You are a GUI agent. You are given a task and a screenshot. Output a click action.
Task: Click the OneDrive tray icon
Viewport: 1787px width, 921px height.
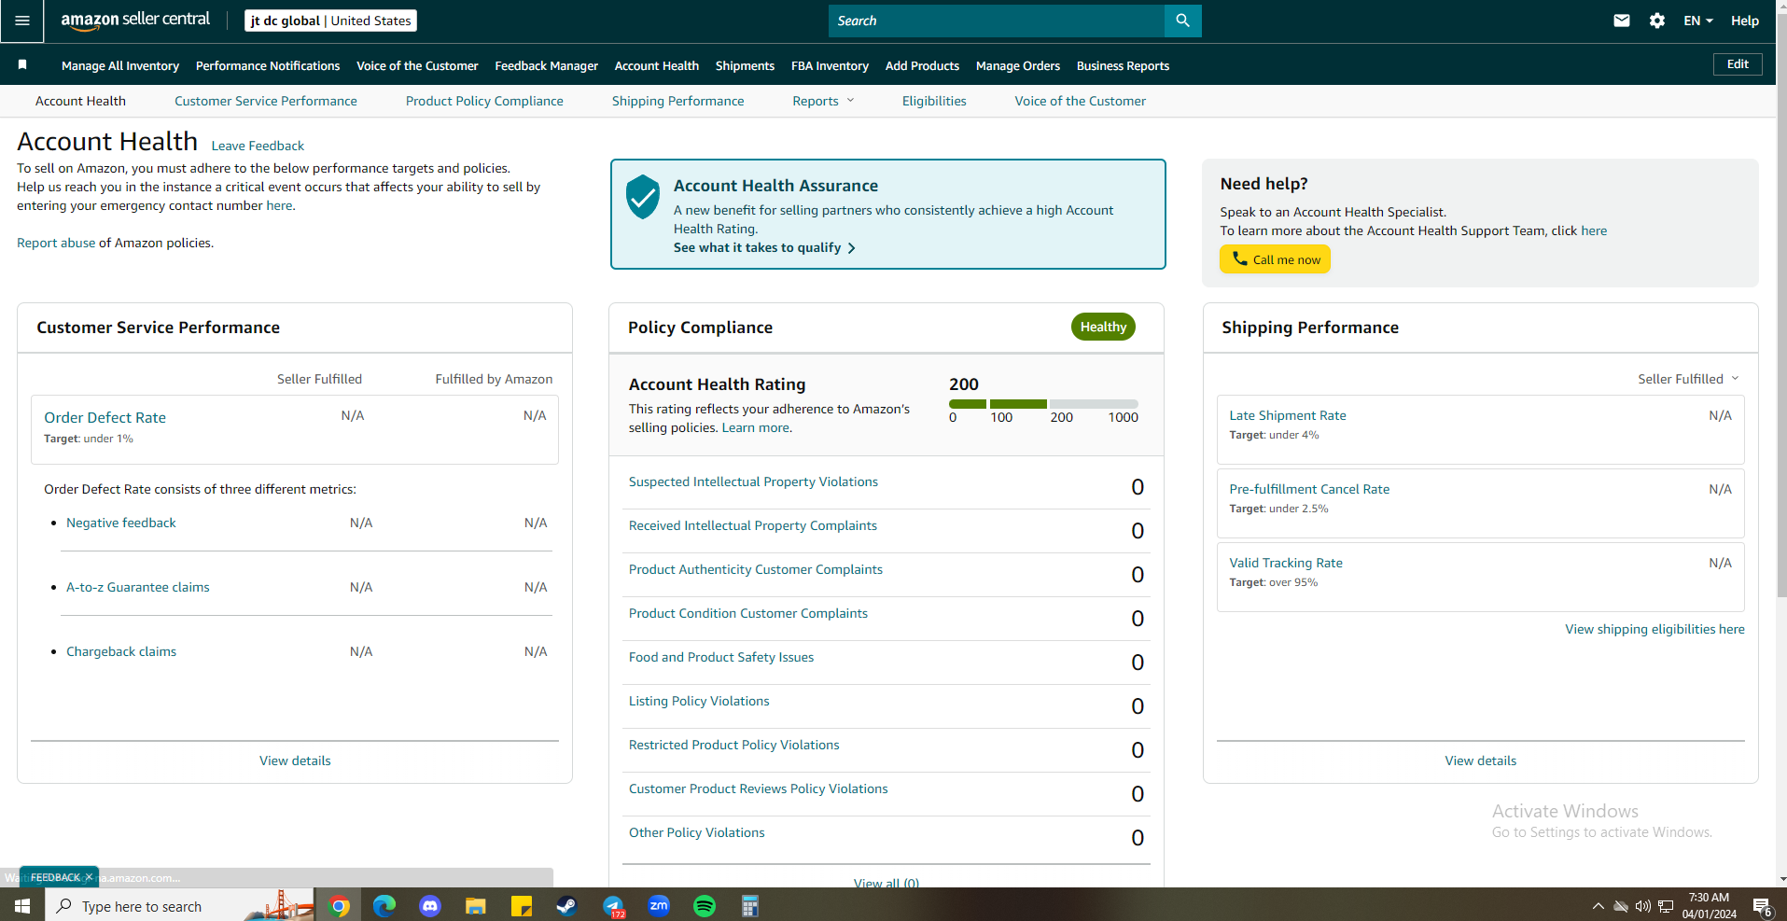pyautogui.click(x=1621, y=906)
